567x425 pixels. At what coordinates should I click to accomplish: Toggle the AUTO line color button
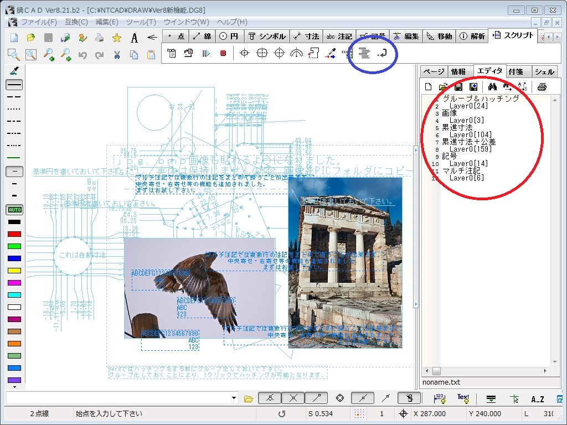[14, 210]
